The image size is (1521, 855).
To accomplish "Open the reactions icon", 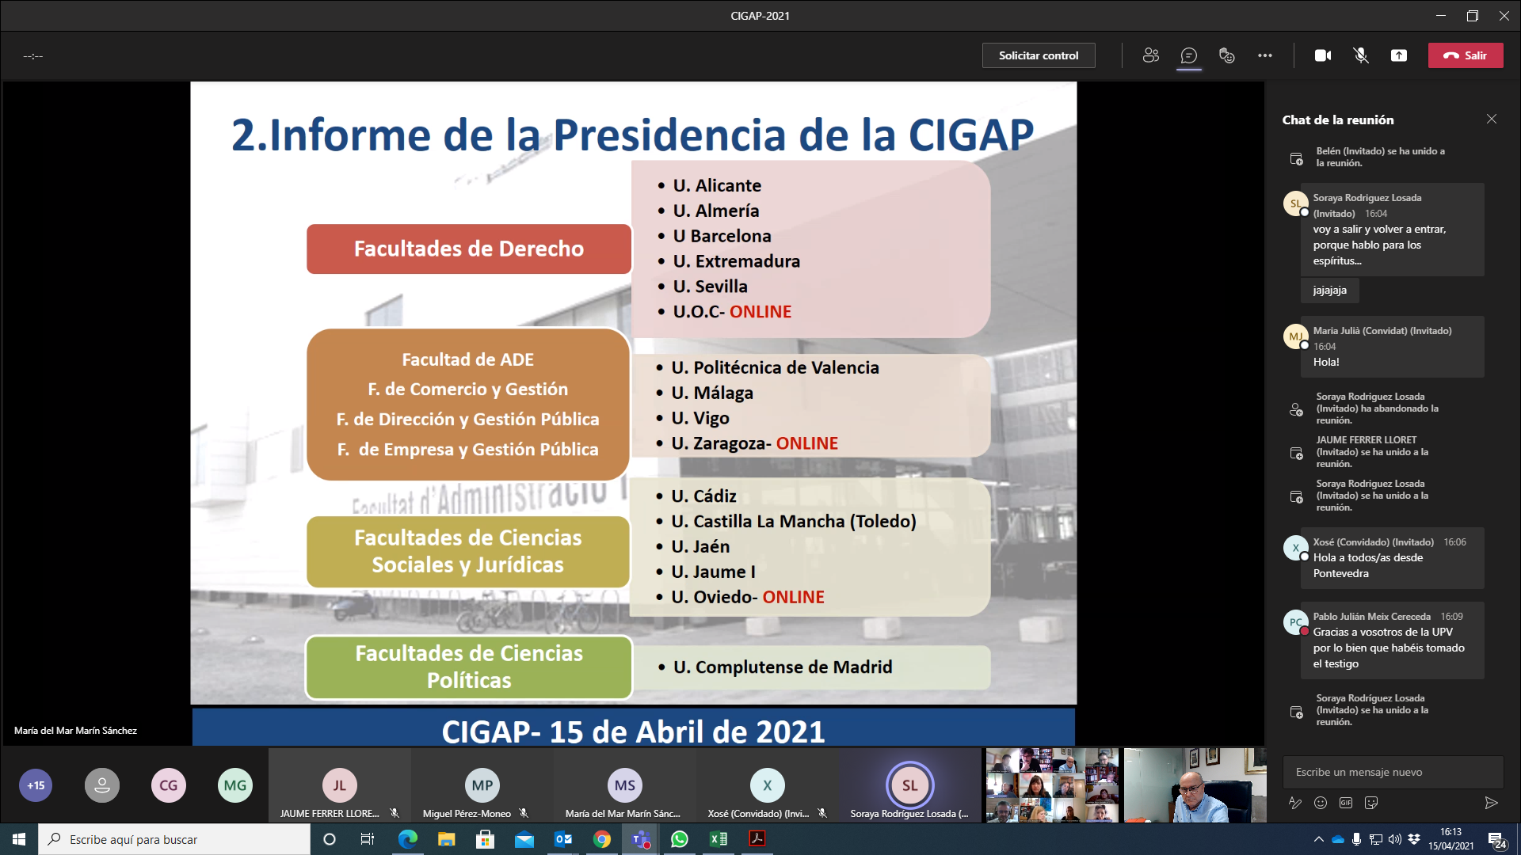I will pyautogui.click(x=1226, y=55).
